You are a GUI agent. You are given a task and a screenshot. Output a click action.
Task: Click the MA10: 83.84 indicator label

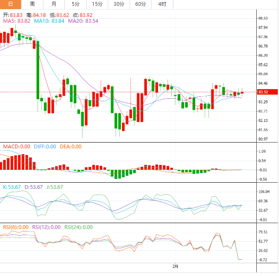pyautogui.click(x=49, y=21)
